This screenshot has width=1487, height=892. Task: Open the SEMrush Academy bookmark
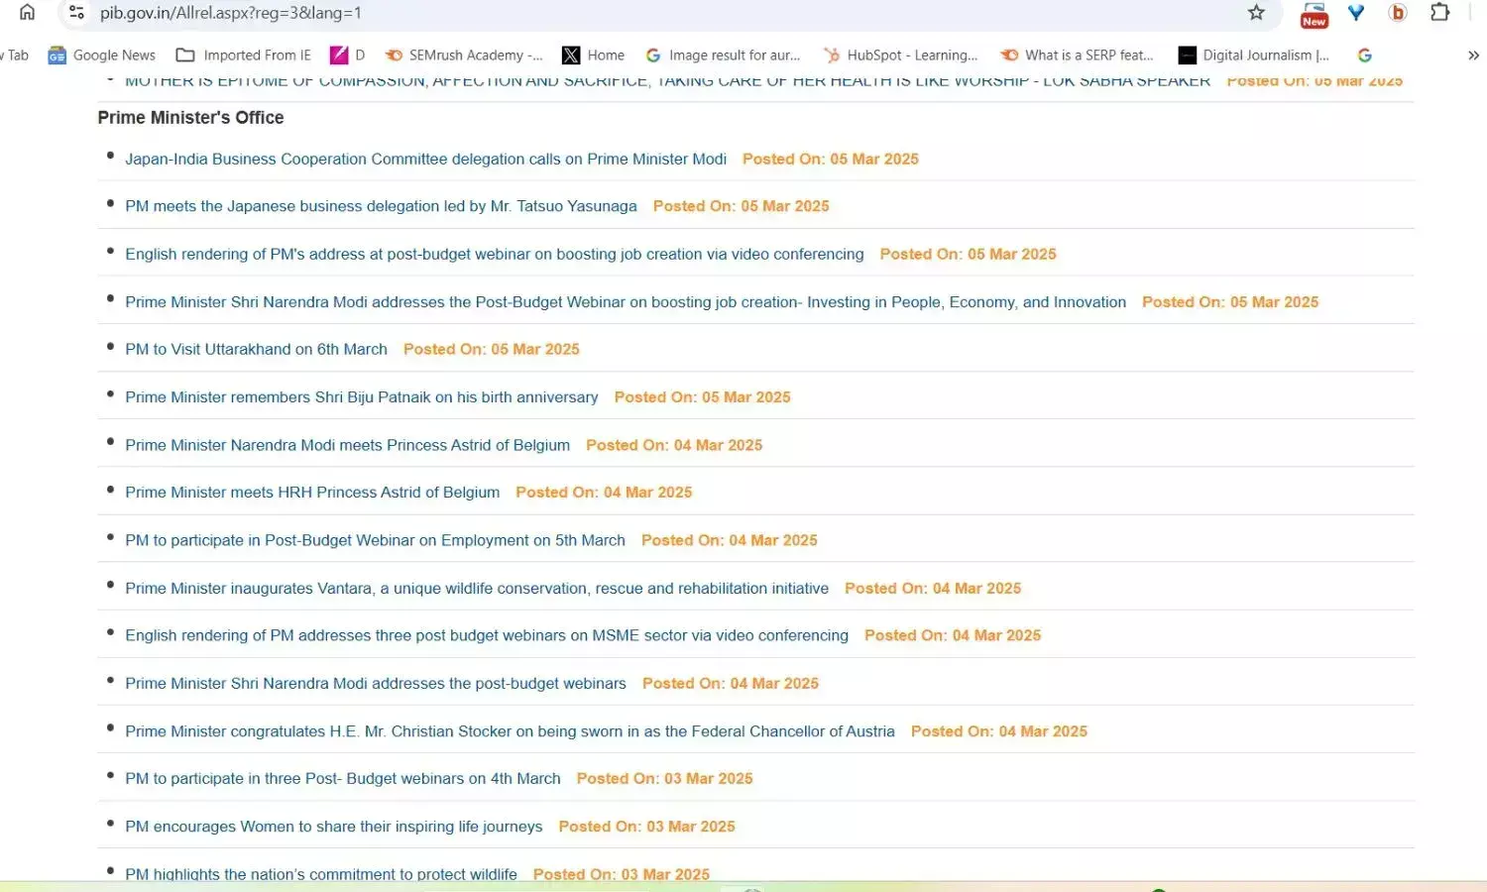464,56
